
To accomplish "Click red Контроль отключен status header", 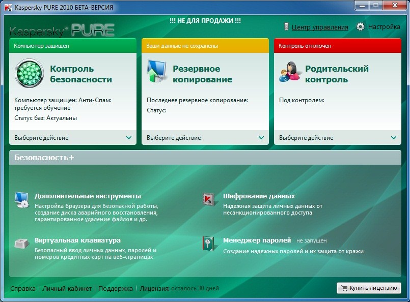I will point(338,46).
